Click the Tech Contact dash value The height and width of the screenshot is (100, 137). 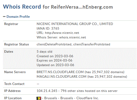click(38, 84)
